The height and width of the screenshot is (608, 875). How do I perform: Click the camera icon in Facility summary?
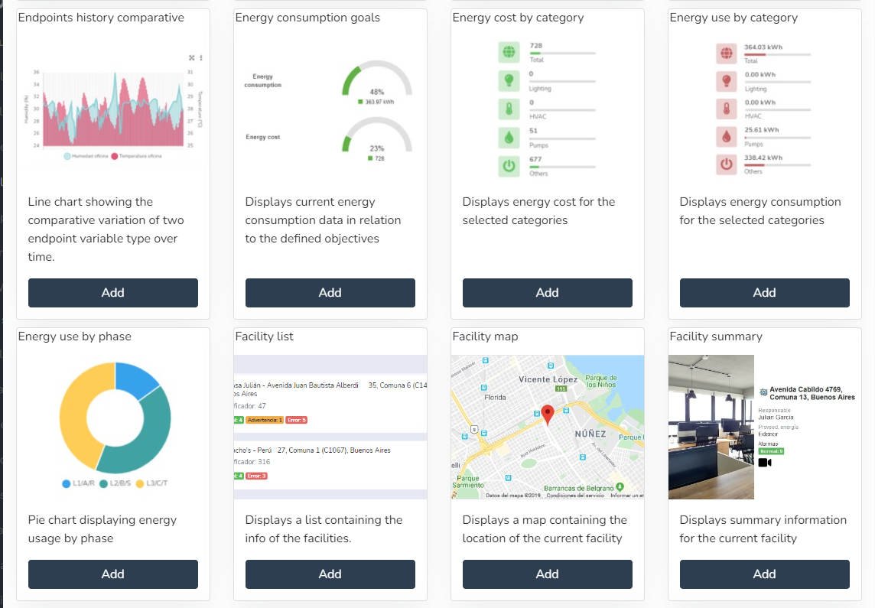765,463
